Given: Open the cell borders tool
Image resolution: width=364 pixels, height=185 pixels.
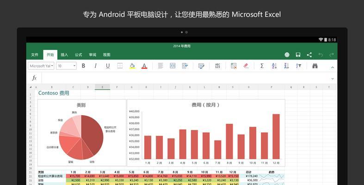Looking at the screenshot, I should [x=120, y=66].
